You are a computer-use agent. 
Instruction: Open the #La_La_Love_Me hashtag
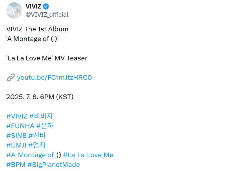tap(88, 155)
